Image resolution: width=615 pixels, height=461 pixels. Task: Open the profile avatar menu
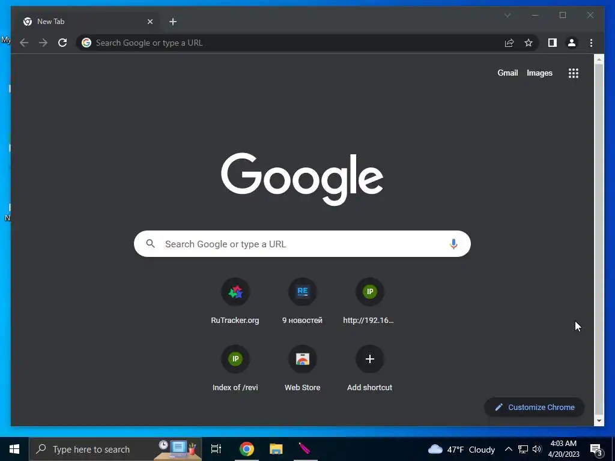pos(572,43)
